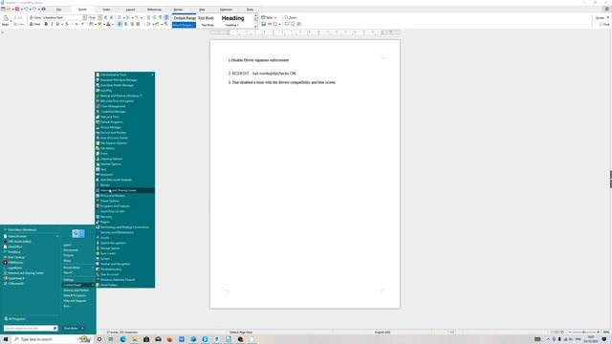This screenshot has height=344, width=612.
Task: Open Phone and Modem entry
Action: (125, 195)
